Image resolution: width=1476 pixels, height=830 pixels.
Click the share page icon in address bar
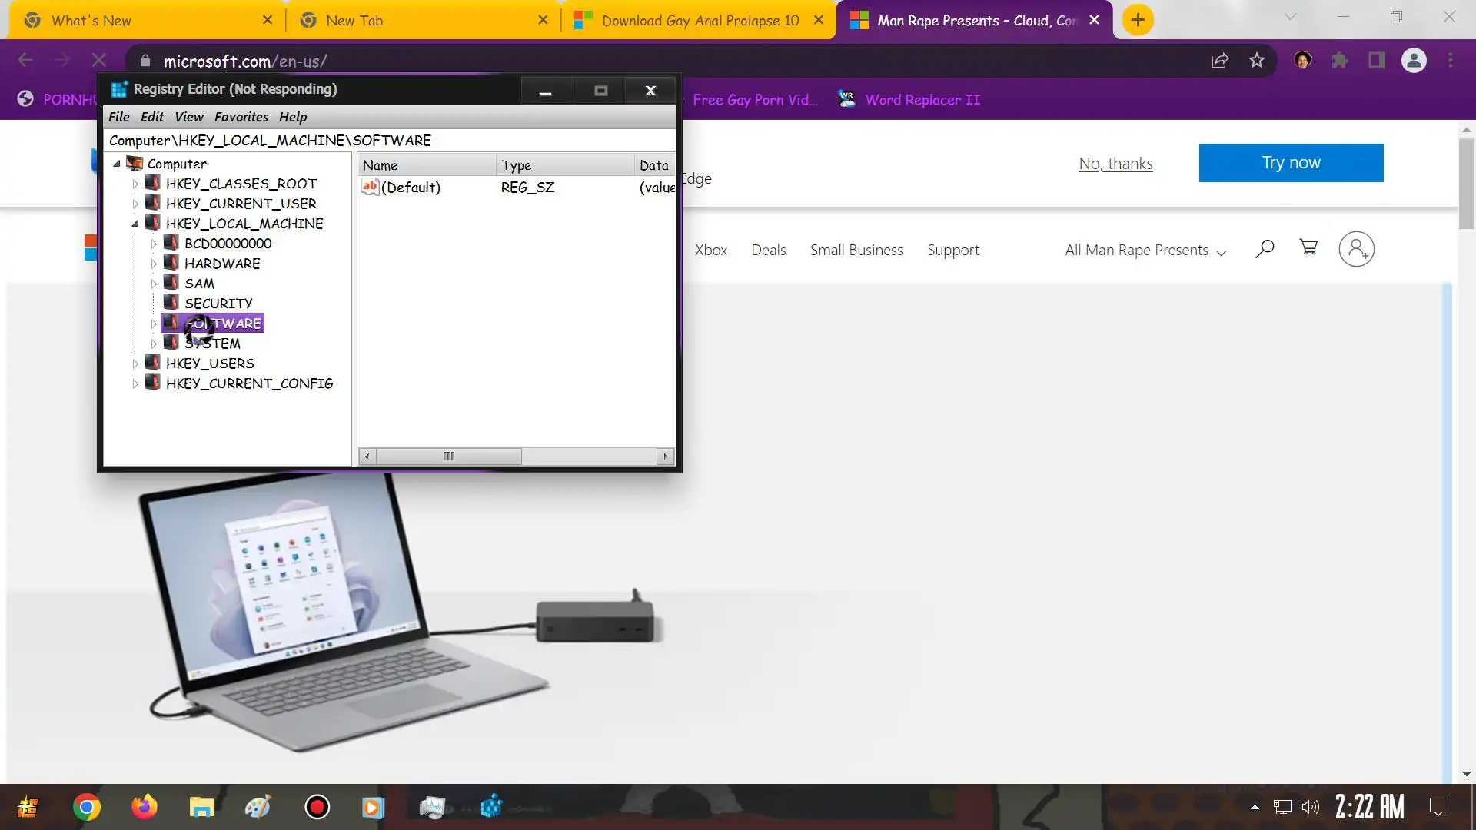point(1219,61)
